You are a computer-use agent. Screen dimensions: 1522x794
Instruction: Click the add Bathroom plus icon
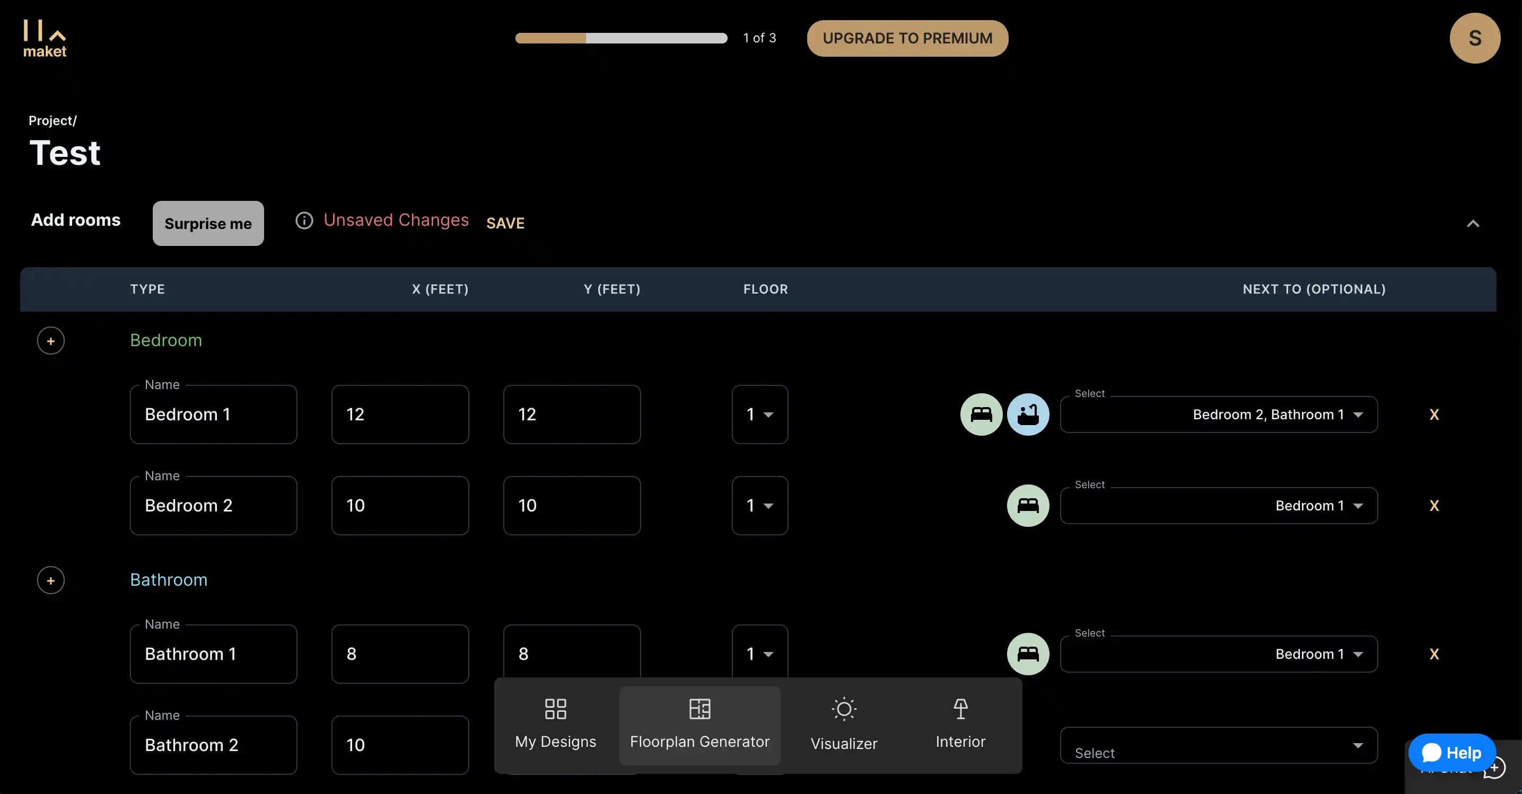pyautogui.click(x=51, y=580)
